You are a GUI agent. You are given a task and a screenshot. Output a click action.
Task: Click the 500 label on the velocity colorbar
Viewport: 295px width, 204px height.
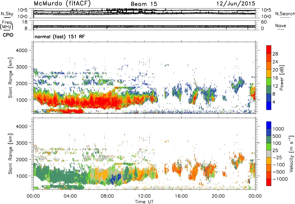point(277,136)
